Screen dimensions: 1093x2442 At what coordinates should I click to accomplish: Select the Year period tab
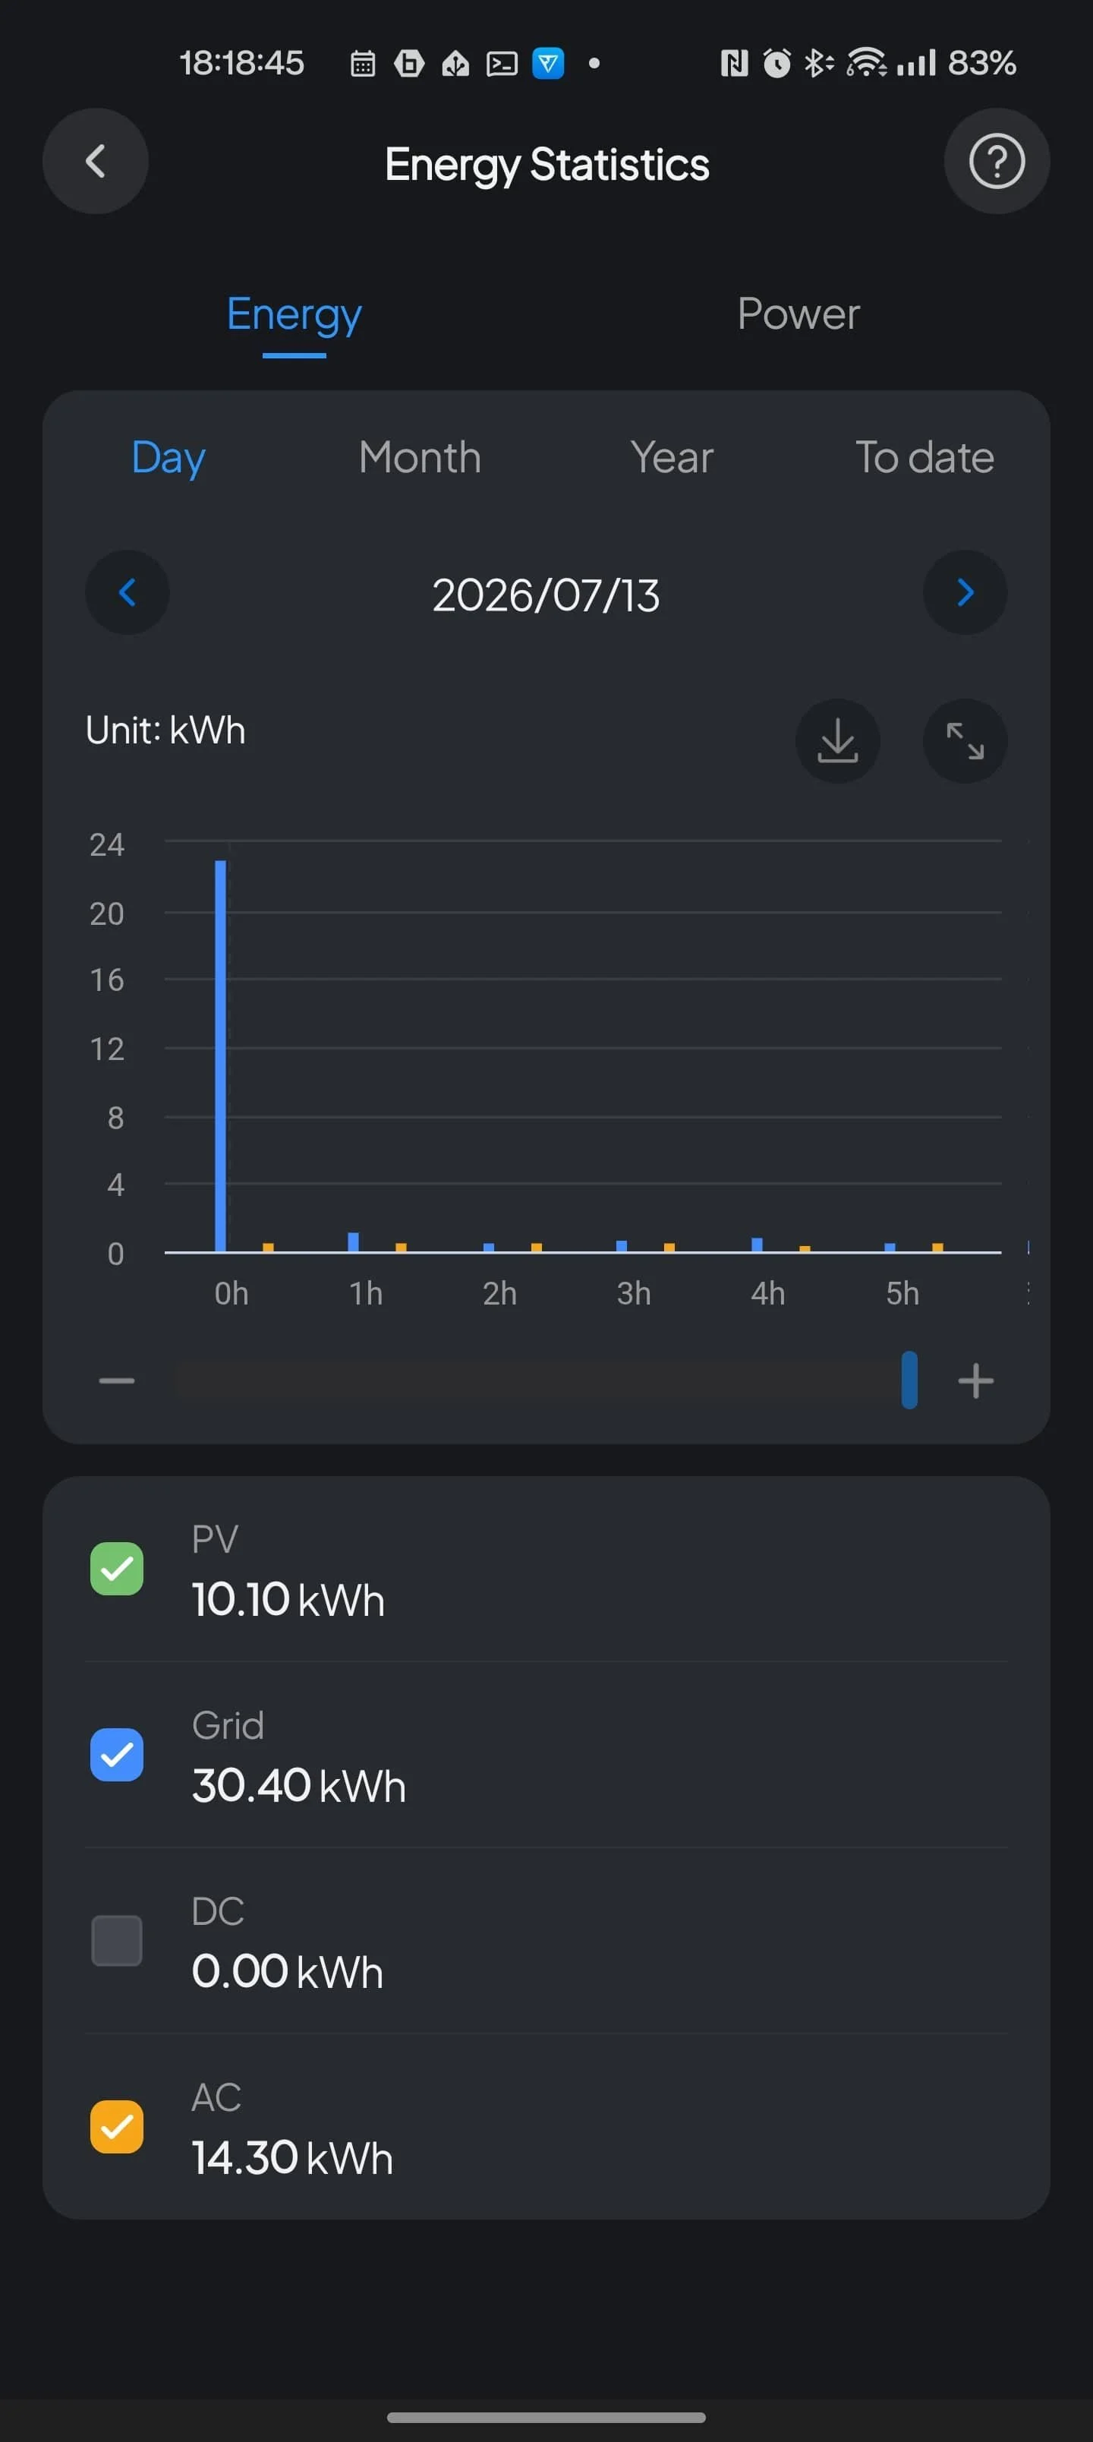671,458
